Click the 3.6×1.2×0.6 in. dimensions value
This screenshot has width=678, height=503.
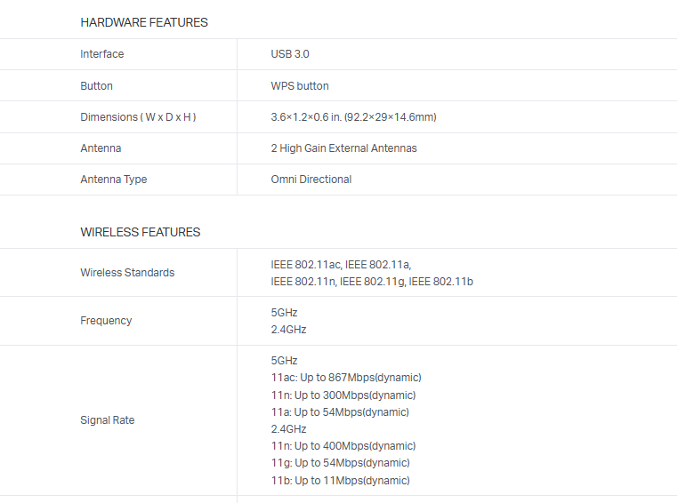(353, 117)
